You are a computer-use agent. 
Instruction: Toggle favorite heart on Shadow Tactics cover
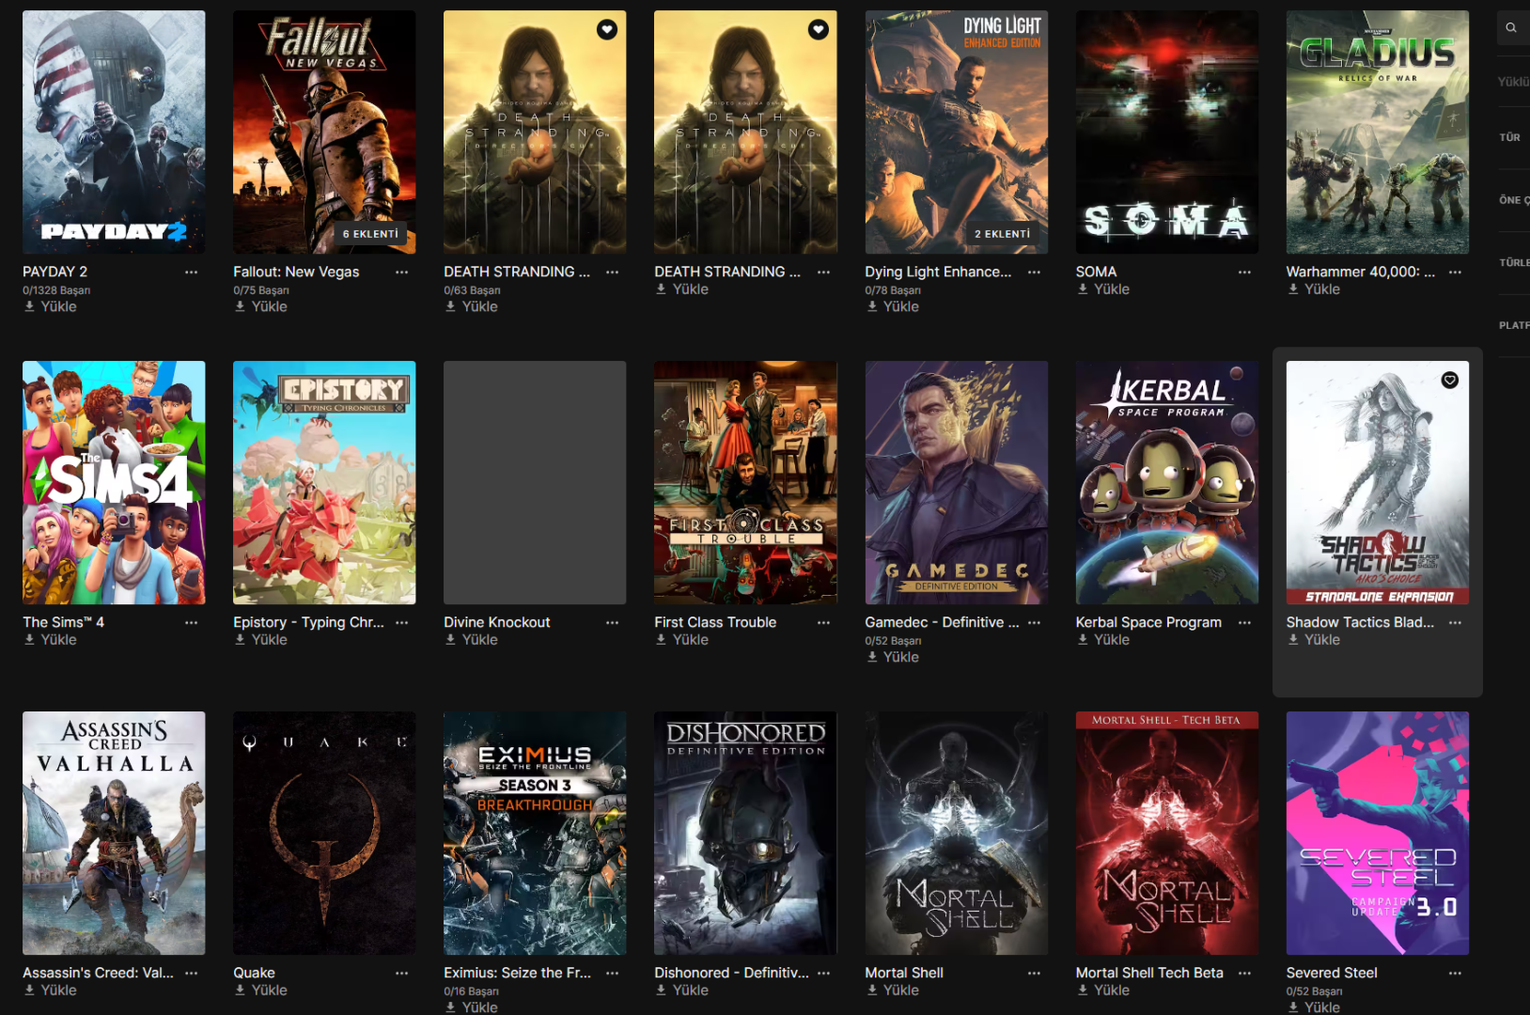coord(1450,380)
